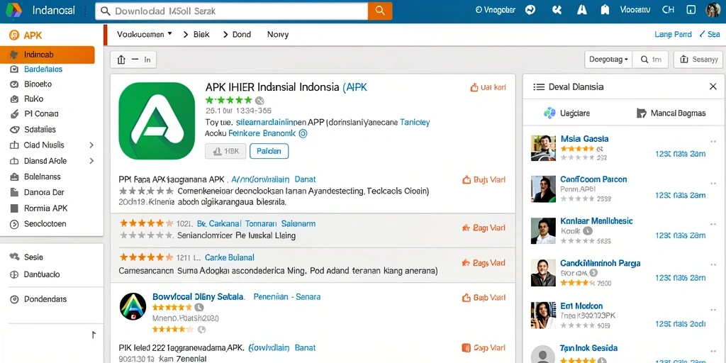The image size is (726, 363).
Task: Click the round icon after Feinkare Branontk
Action: 303,134
